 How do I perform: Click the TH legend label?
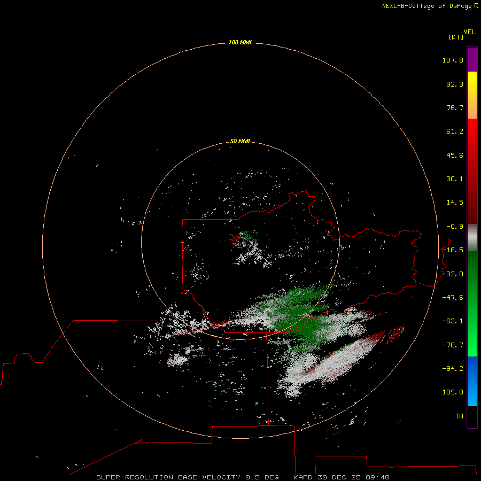coord(459,416)
